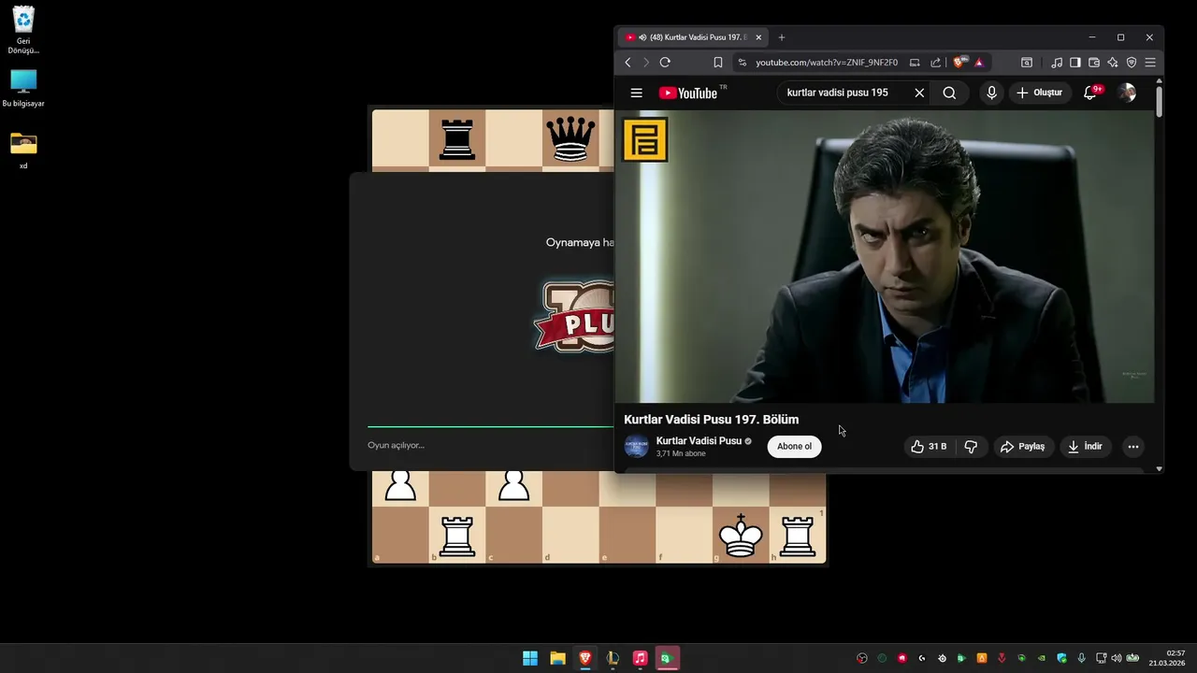Screen dimensions: 1197x673
Task: Click the yellow channel watermark logo
Action: (x=645, y=139)
